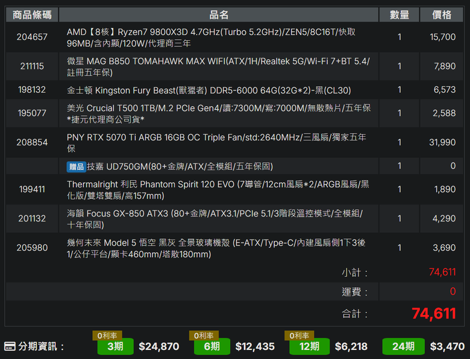The height and width of the screenshot is (359, 470).
Task: Click the 幾何未來 Model 5 case name
Action: 216,248
